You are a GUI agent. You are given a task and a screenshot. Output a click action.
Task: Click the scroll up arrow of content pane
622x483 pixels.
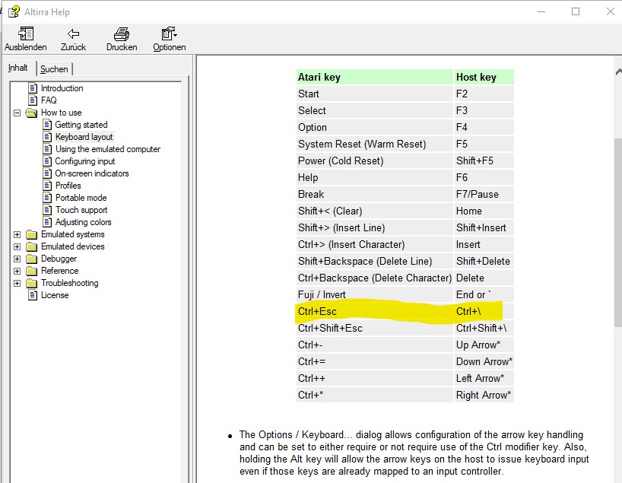coord(617,71)
